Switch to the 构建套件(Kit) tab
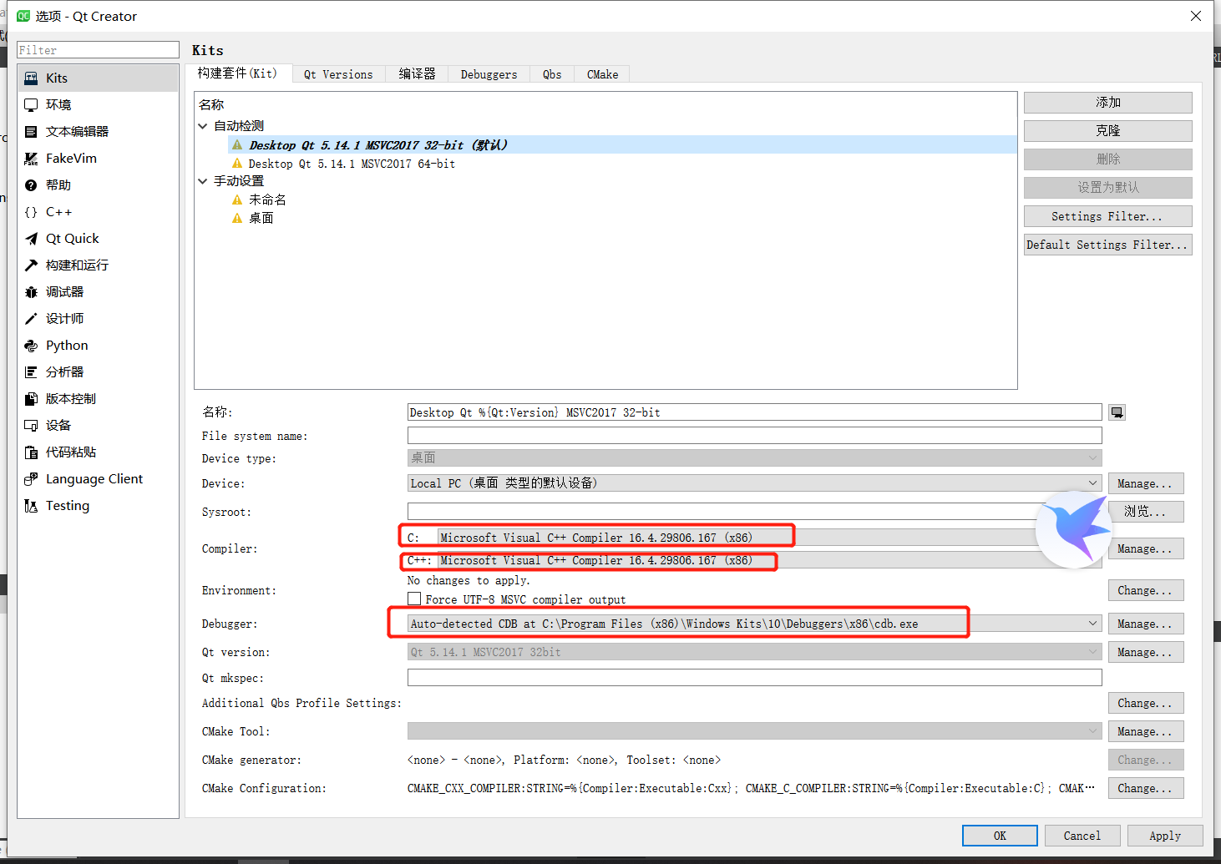The height and width of the screenshot is (864, 1221). click(238, 73)
